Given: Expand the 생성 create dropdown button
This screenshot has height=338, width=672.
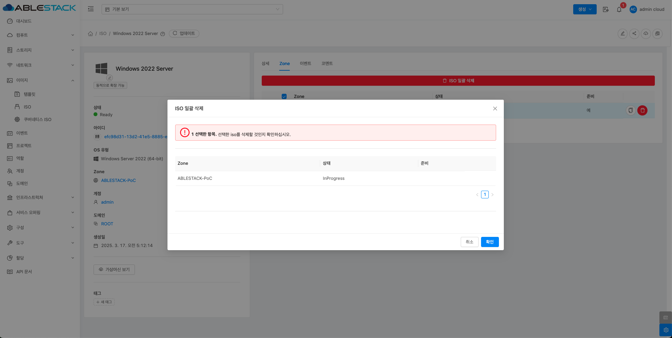Looking at the screenshot, I should [584, 9].
